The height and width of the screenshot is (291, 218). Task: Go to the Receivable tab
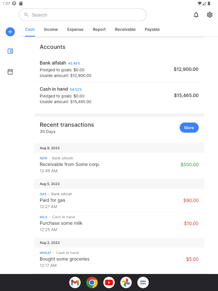point(125,30)
